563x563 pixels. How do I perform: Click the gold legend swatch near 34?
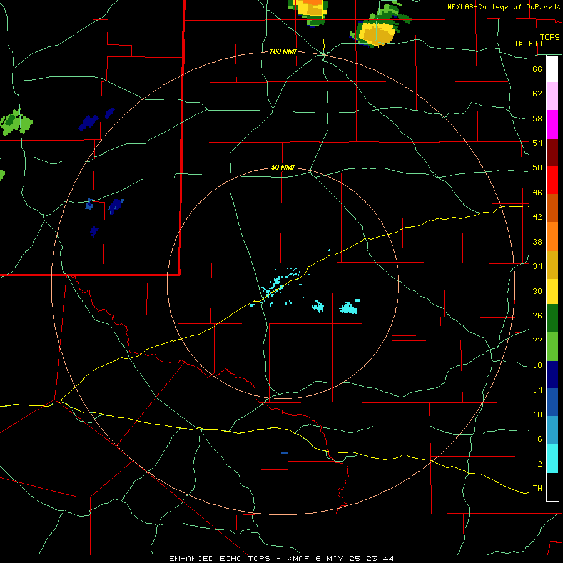552,265
